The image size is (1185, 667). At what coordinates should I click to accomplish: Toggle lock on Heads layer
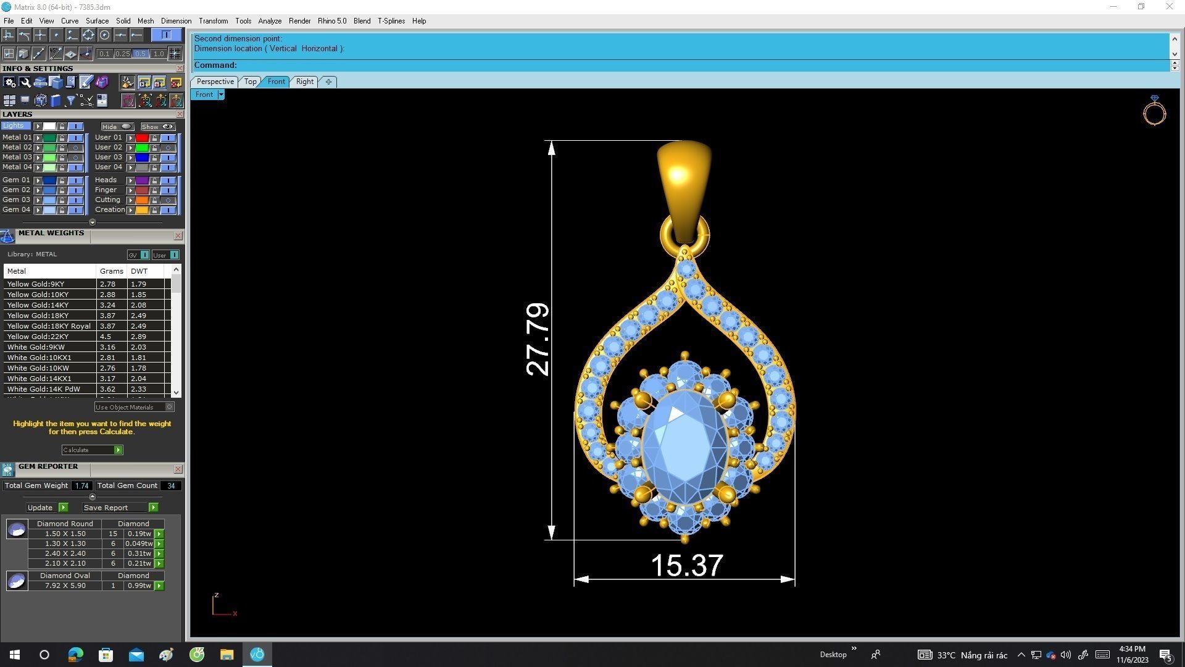point(154,180)
